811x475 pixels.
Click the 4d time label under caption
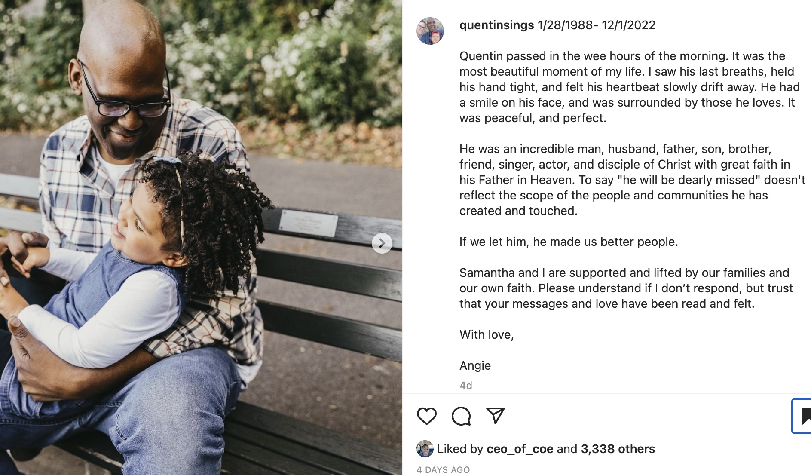[466, 385]
